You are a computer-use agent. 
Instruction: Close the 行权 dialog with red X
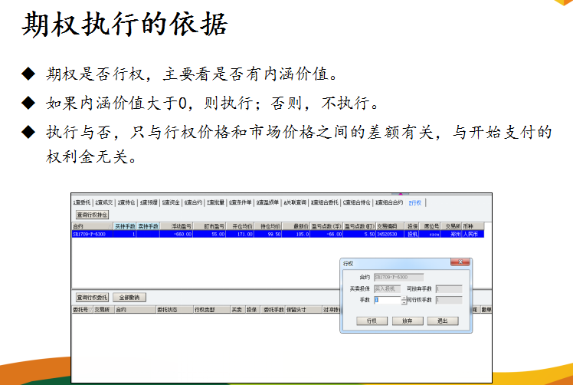(460, 262)
